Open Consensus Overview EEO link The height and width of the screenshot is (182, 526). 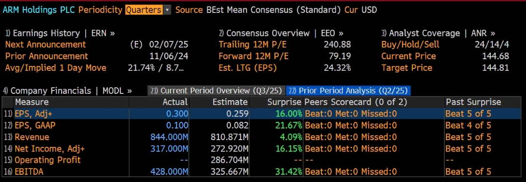(281, 33)
